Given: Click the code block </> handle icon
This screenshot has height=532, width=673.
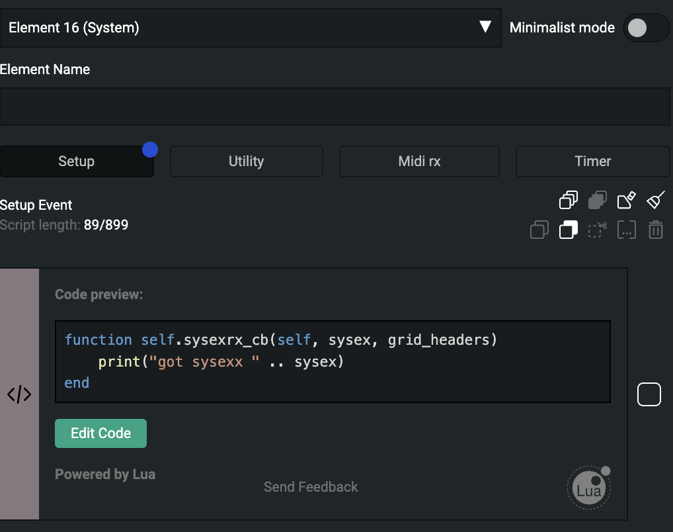Looking at the screenshot, I should (x=19, y=394).
